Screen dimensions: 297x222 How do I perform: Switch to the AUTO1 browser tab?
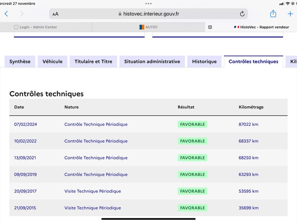(x=148, y=27)
